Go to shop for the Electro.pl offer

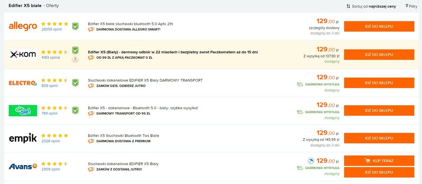pyautogui.click(x=379, y=83)
